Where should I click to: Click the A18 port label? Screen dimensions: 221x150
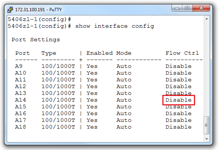coord(21,127)
